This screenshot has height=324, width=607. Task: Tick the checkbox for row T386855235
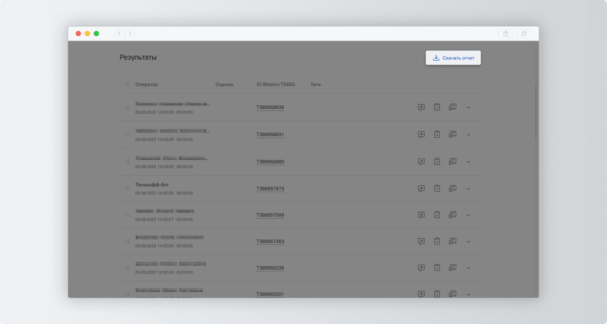pyautogui.click(x=128, y=267)
